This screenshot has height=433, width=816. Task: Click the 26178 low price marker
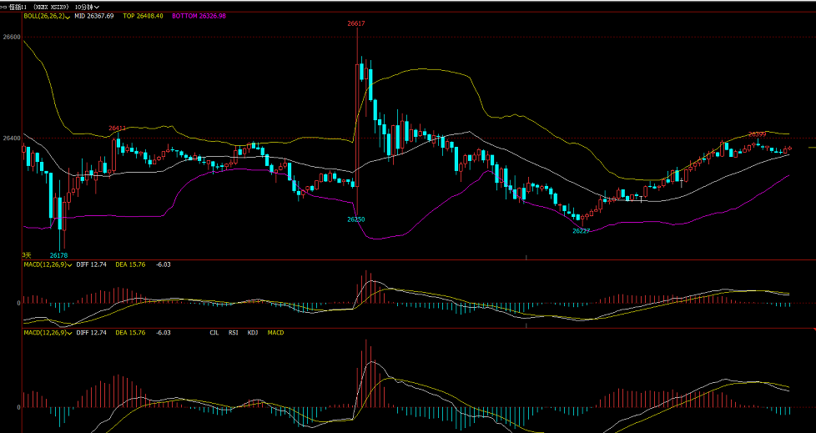(x=58, y=255)
